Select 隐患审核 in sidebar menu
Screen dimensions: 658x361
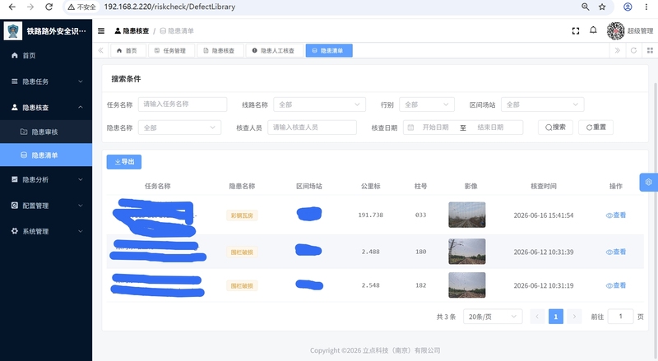[x=46, y=132]
